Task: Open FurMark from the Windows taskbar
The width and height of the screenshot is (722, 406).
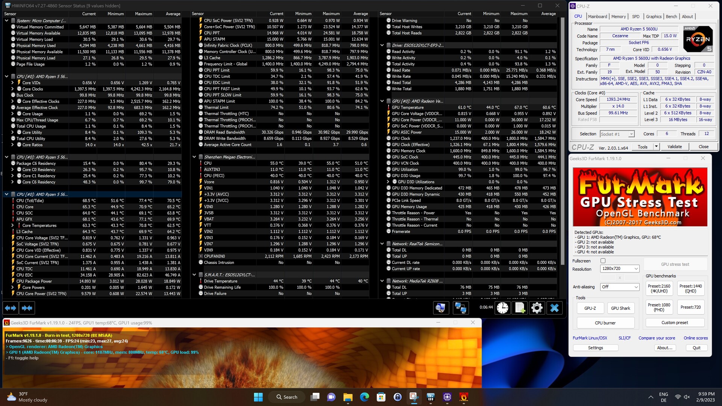Action: 464,397
